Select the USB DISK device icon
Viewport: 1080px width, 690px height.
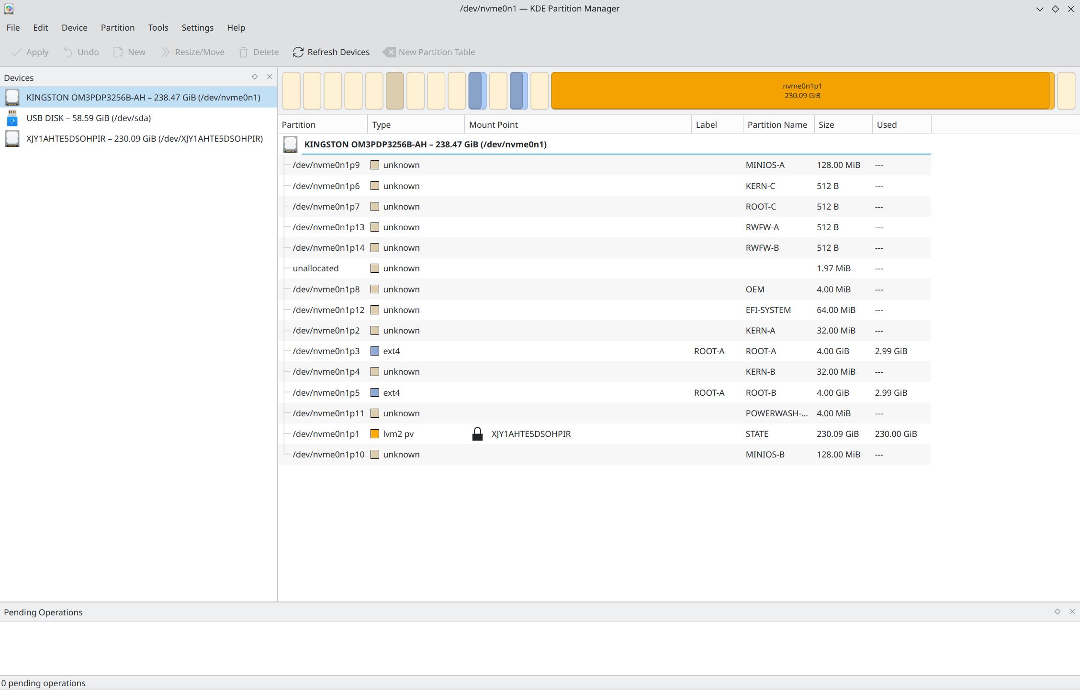(12, 118)
